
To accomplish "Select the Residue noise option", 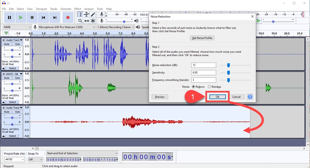I will pos(210,87).
